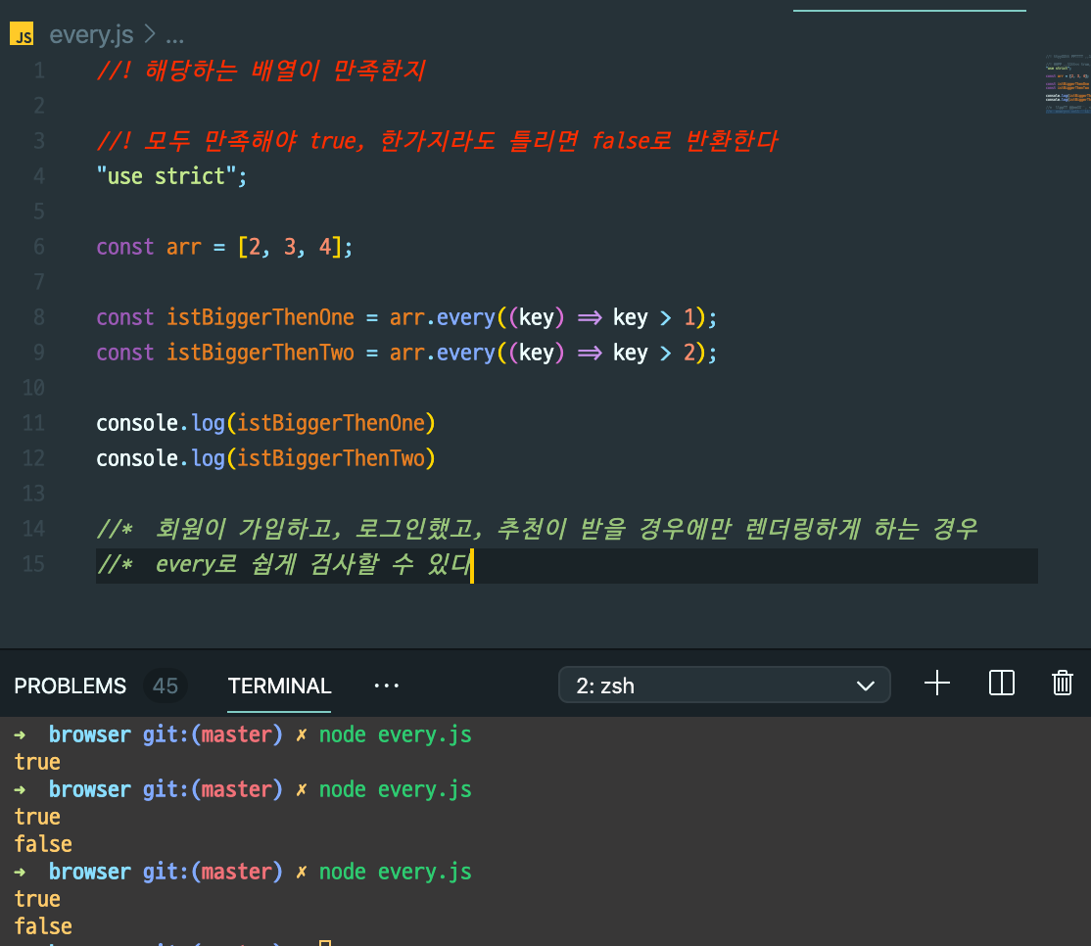Click line number 11 in the gutter
The image size is (1091, 946).
33,423
